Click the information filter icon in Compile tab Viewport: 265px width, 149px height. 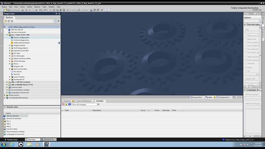[70, 104]
